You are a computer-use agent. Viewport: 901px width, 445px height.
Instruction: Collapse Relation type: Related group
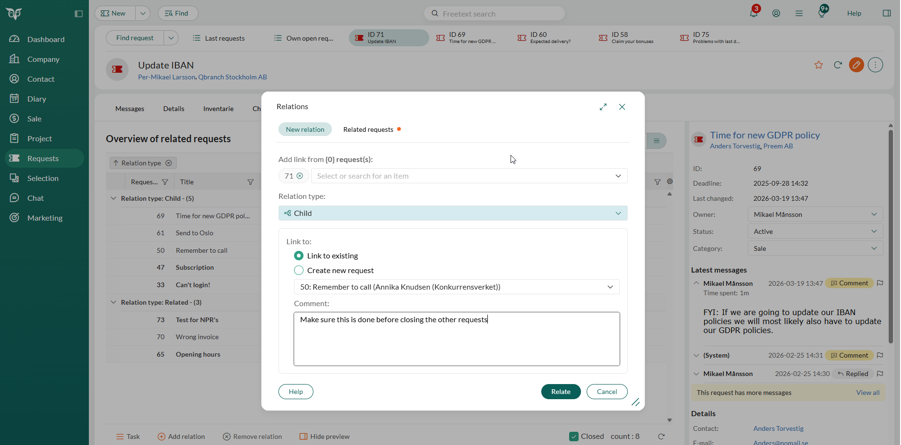pos(113,302)
